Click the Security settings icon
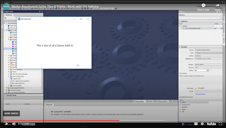The image size is (226, 128). [9, 90]
